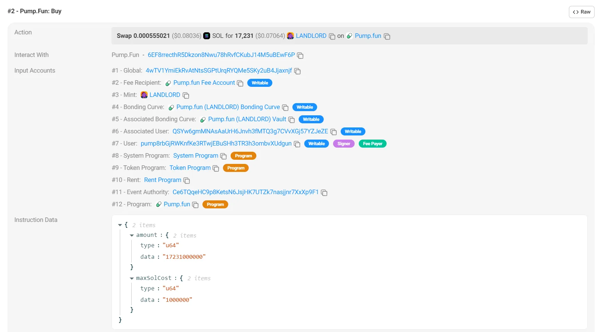Open the Mint LANDLORD link
Screen dimensions: 596x332
pyautogui.click(x=165, y=95)
